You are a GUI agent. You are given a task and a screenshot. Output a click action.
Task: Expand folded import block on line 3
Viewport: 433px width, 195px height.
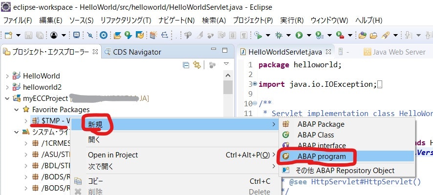[255, 84]
